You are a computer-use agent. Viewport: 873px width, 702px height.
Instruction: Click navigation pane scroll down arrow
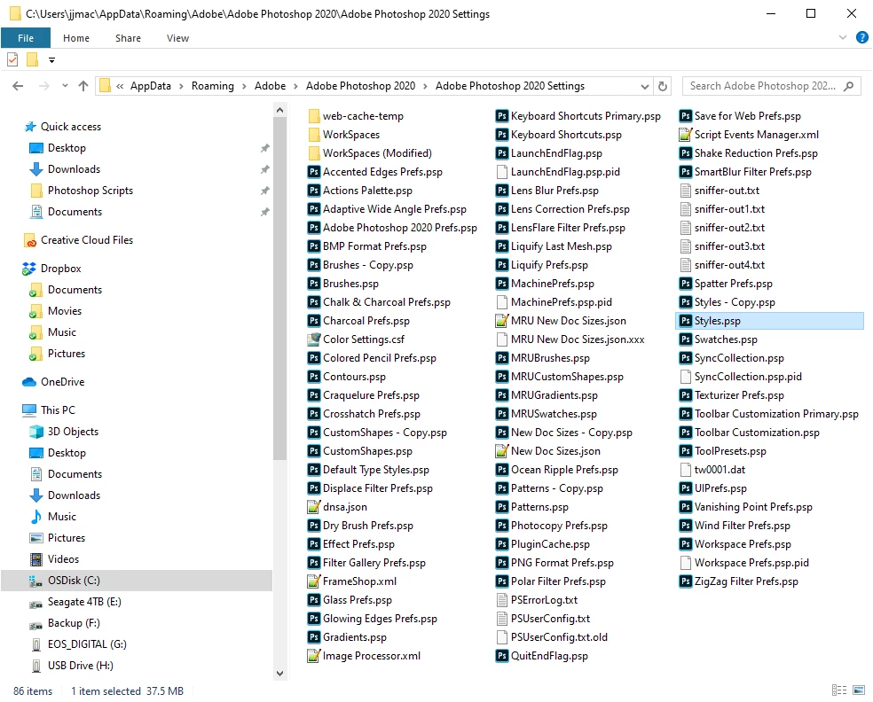(x=280, y=674)
